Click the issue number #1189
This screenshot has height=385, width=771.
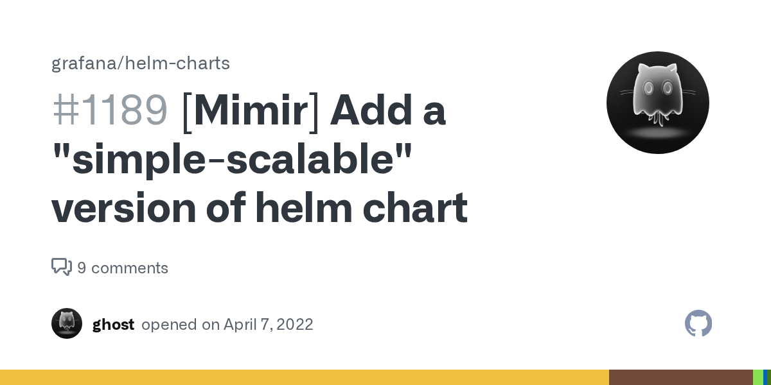coord(110,110)
